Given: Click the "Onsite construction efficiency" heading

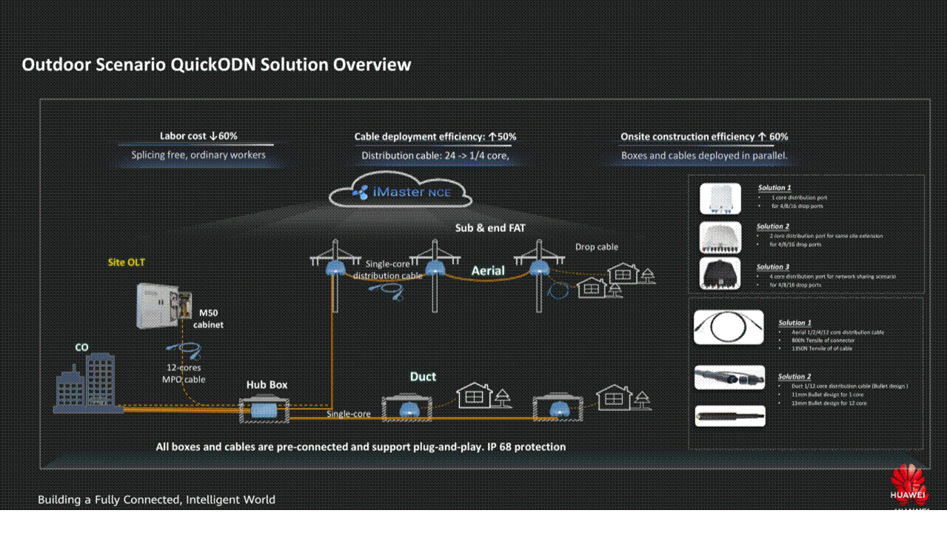Looking at the screenshot, I should click(704, 137).
